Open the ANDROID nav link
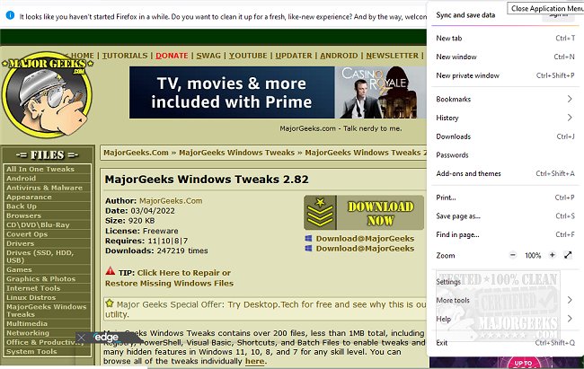This screenshot has width=584, height=369. tap(339, 56)
